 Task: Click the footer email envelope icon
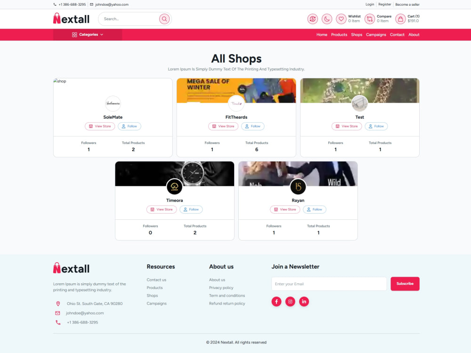coord(57,313)
